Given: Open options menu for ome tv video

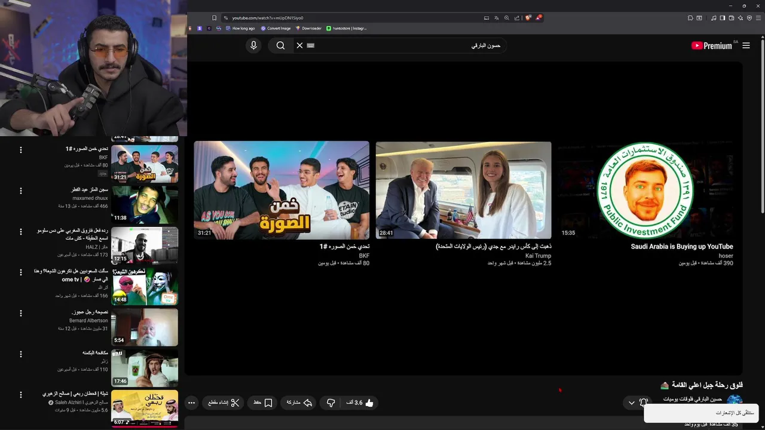Looking at the screenshot, I should 21,272.
